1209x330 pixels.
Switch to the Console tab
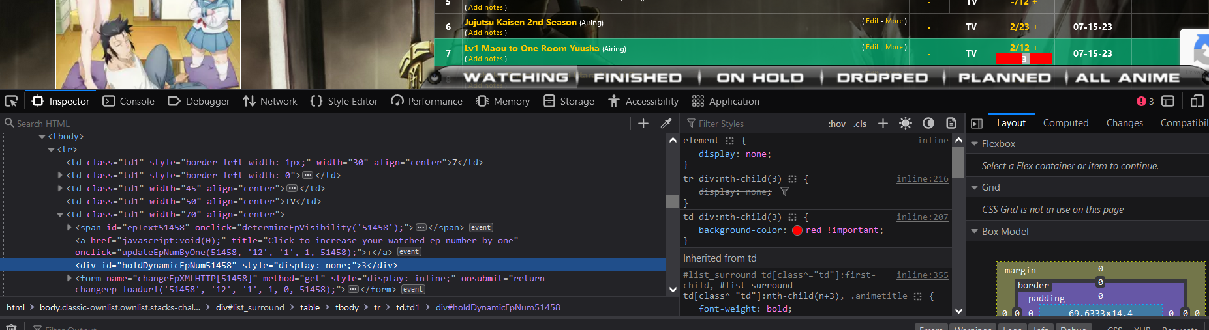[129, 101]
